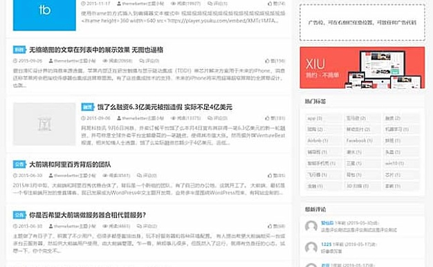Click eye views icon on 大前端和阿里百秀 post

(x=105, y=175)
